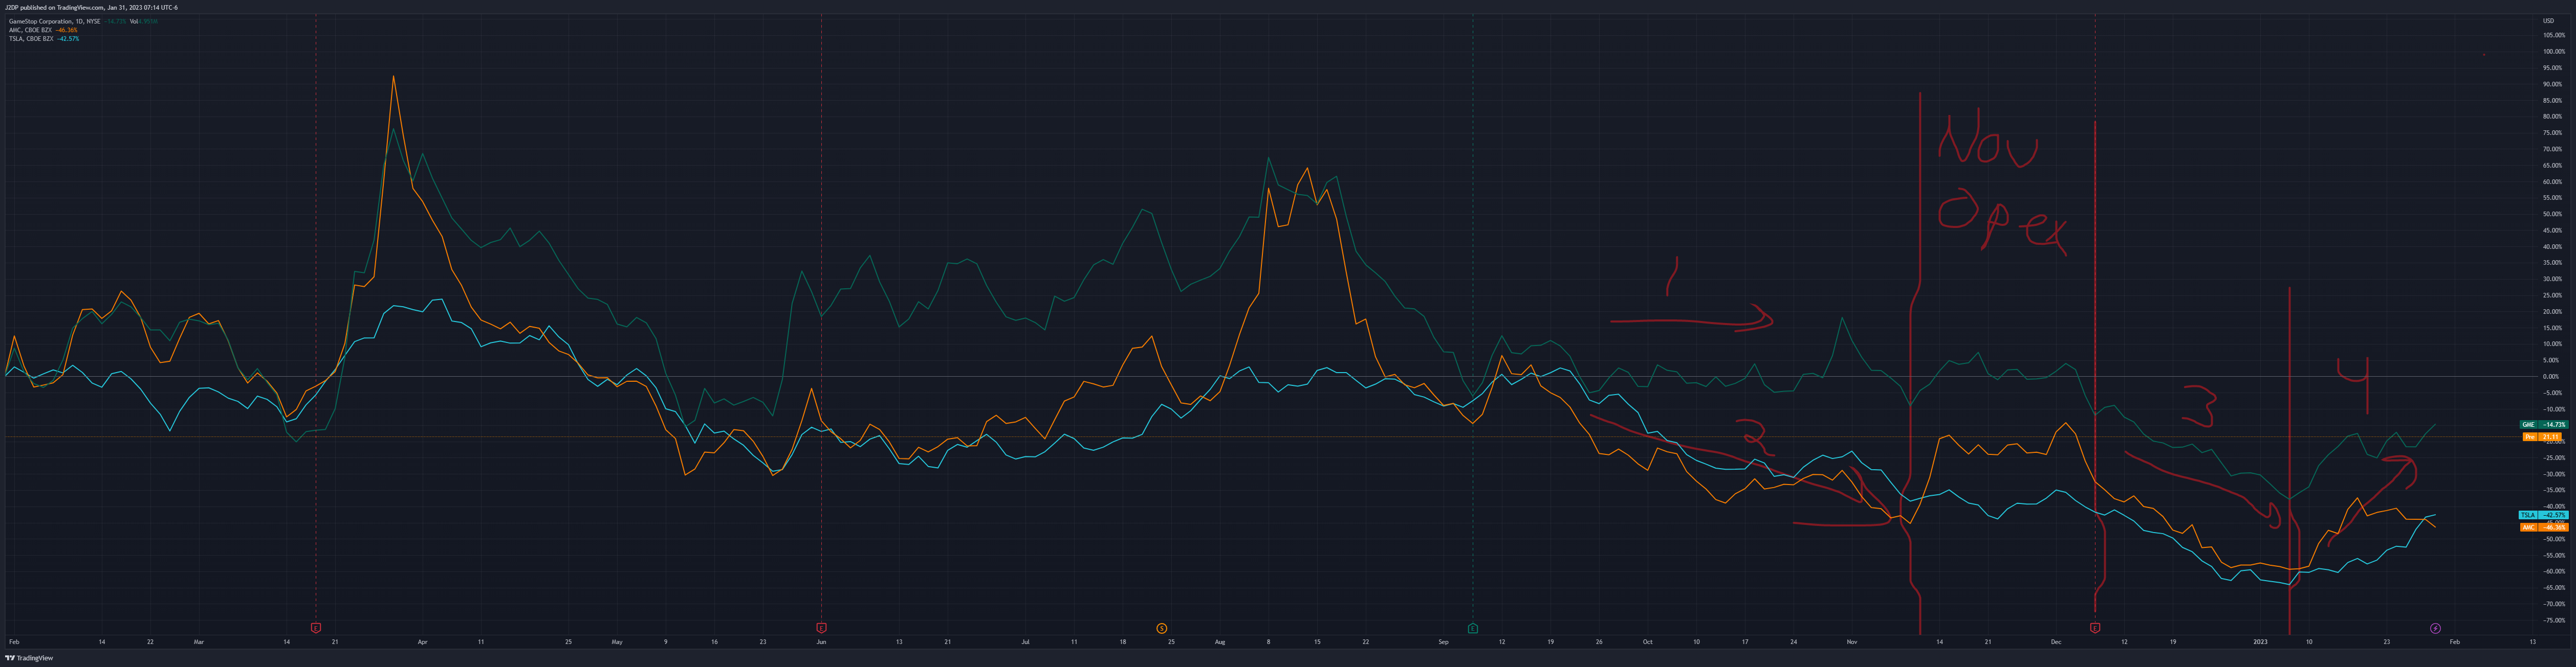
Task: Click the Apr label on time axis
Action: click(422, 642)
